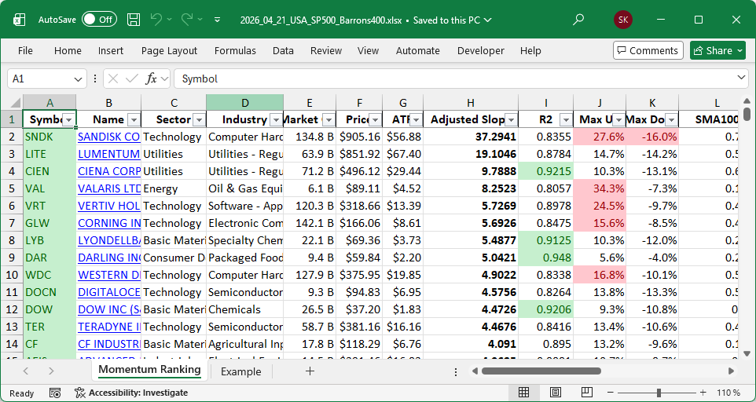The height and width of the screenshot is (402, 756).
Task: Switch to Page Layout view icon
Action: click(x=555, y=393)
